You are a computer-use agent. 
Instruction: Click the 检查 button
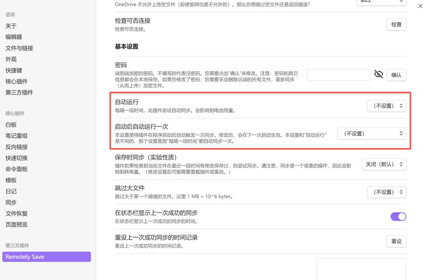(x=396, y=24)
